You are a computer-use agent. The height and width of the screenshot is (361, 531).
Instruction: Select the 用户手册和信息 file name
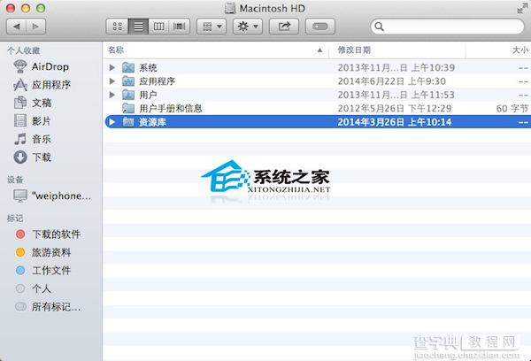coord(171,108)
